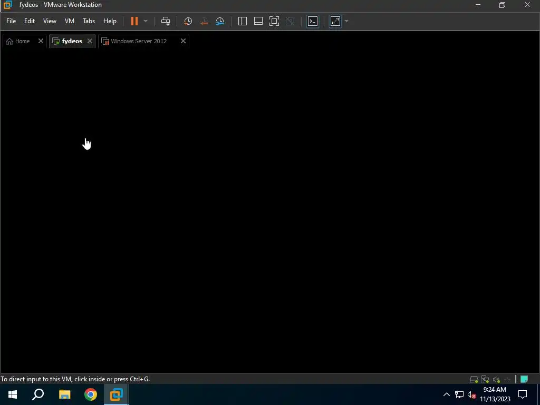
Task: Pause the fydeos virtual machine
Action: [134, 21]
